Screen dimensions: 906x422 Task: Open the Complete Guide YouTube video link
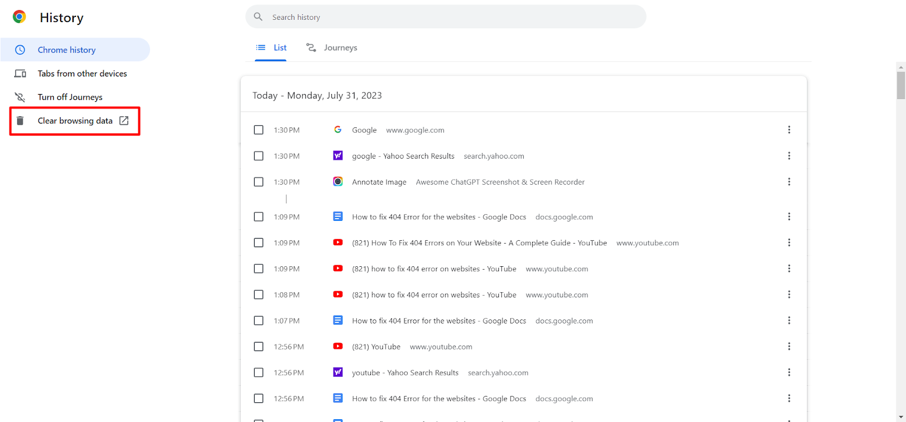click(480, 242)
